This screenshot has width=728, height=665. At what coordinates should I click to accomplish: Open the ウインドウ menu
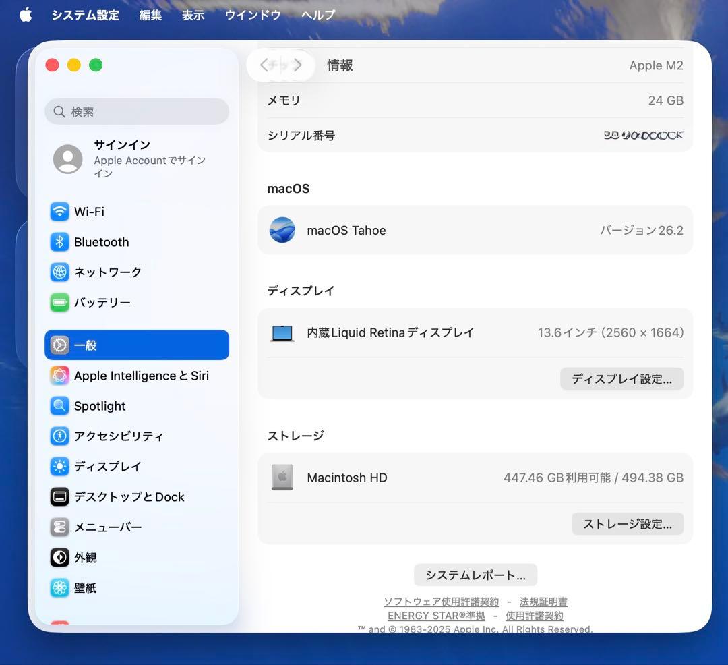[253, 15]
